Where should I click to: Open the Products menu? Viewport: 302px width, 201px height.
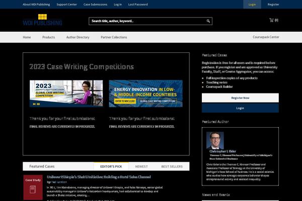(48, 37)
